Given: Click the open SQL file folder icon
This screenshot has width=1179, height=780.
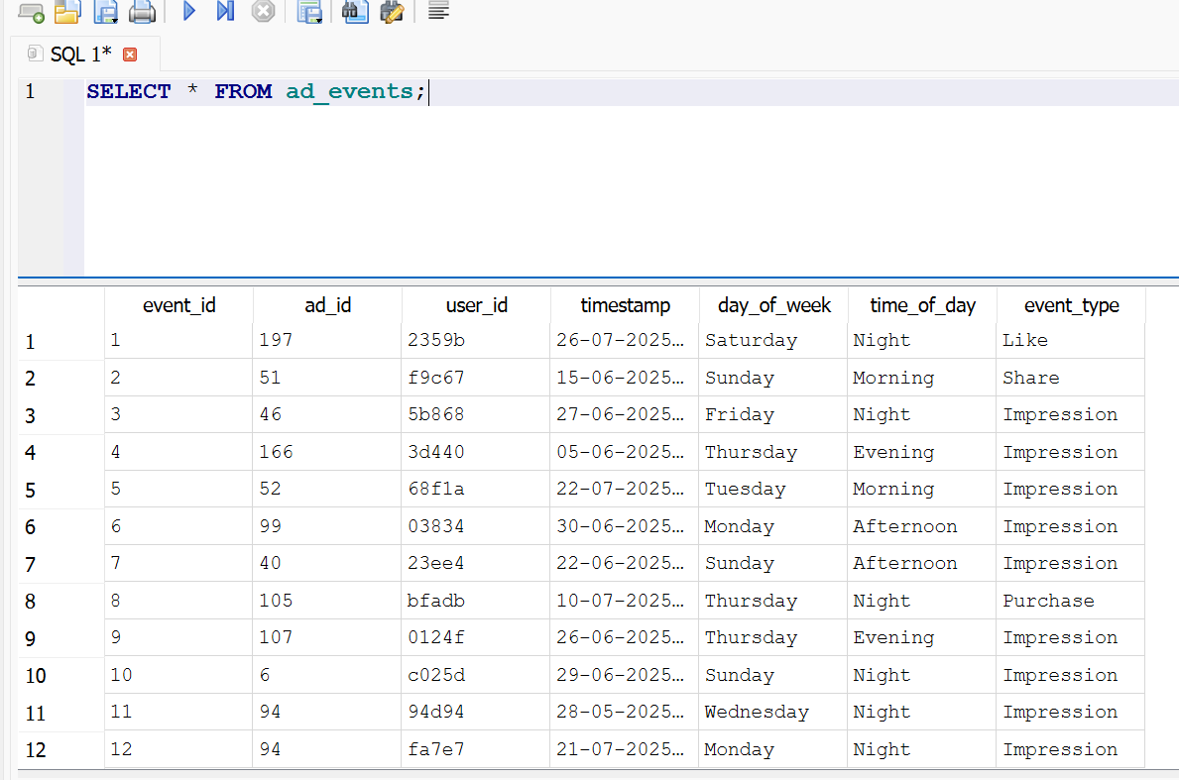Looking at the screenshot, I should [66, 12].
